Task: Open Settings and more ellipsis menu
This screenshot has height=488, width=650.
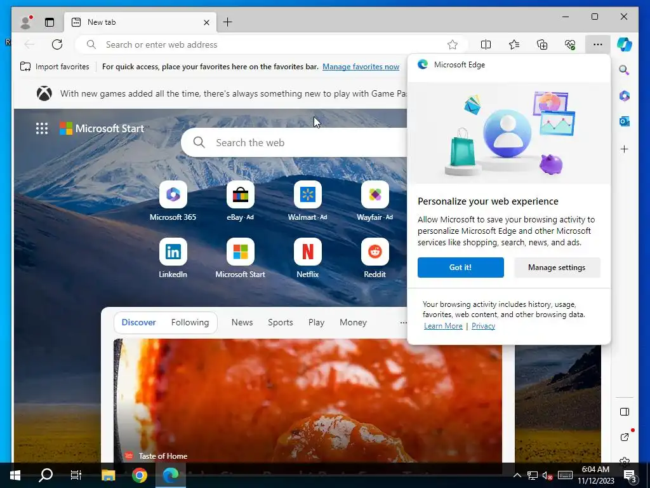Action: pos(598,44)
